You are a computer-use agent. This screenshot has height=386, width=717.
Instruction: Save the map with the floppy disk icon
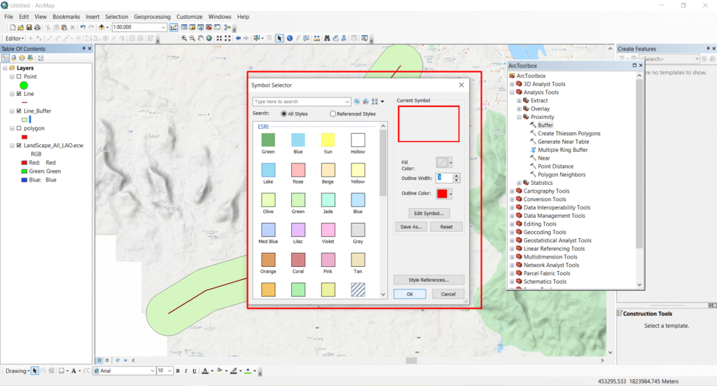(x=29, y=27)
